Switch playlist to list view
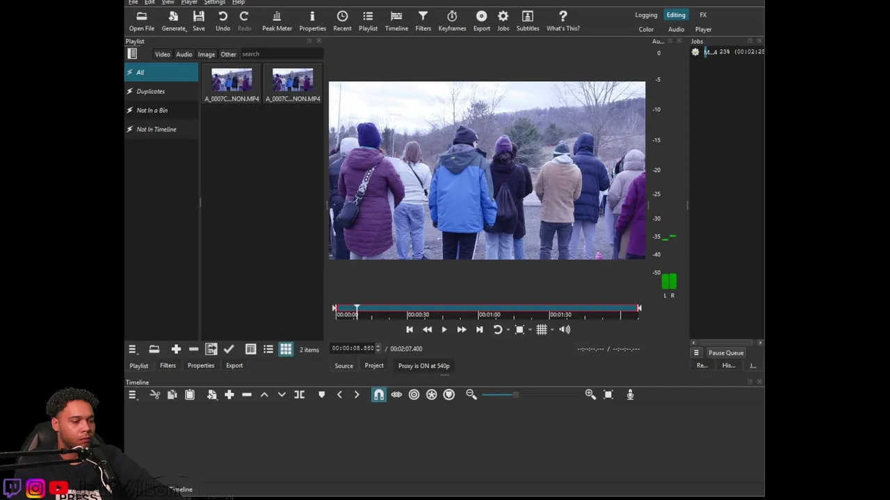The height and width of the screenshot is (500, 890). coord(268,349)
